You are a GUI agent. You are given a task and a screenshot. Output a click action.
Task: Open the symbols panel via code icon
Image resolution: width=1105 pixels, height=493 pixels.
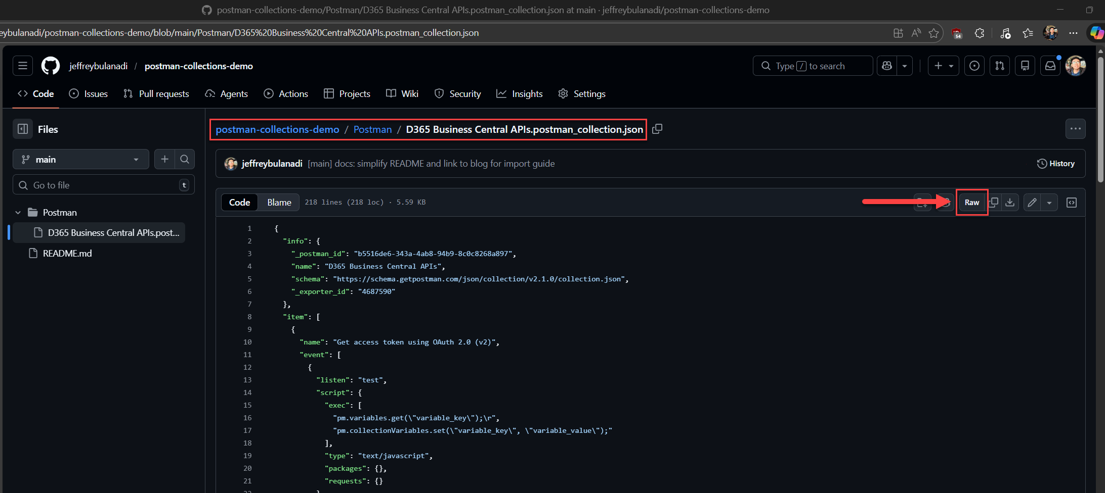point(1072,202)
